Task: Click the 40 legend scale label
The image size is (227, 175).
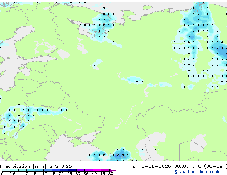Action: (x=94, y=174)
